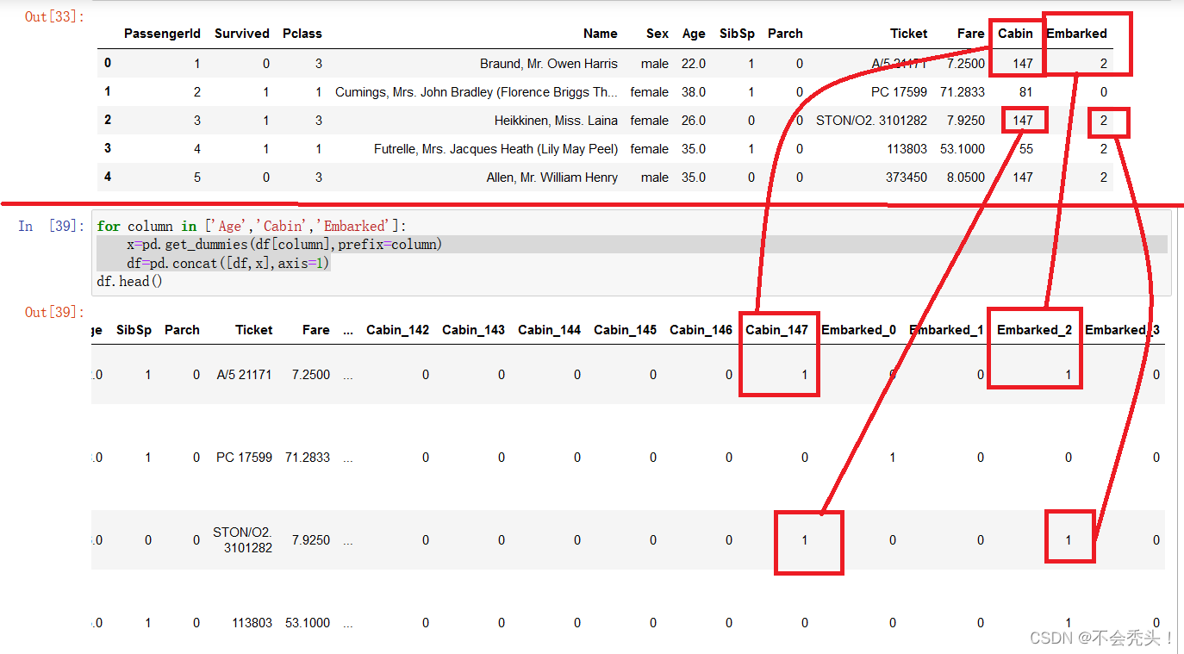Click the Embarked_2 column header

[x=1034, y=330]
